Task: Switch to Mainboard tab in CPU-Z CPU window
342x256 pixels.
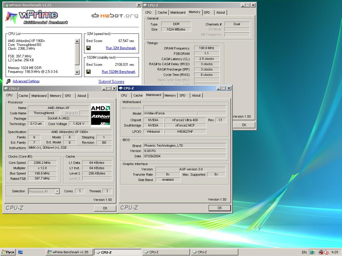Action: [x=39, y=96]
